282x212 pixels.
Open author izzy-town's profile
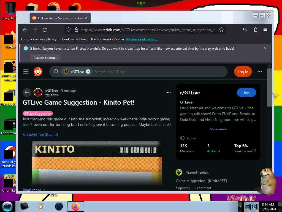point(51,95)
